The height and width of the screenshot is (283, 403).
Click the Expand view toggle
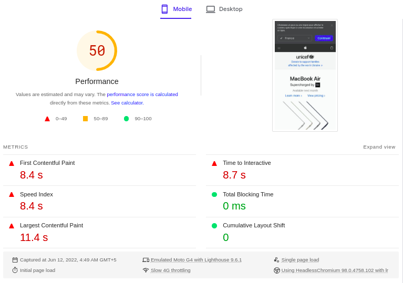379,147
